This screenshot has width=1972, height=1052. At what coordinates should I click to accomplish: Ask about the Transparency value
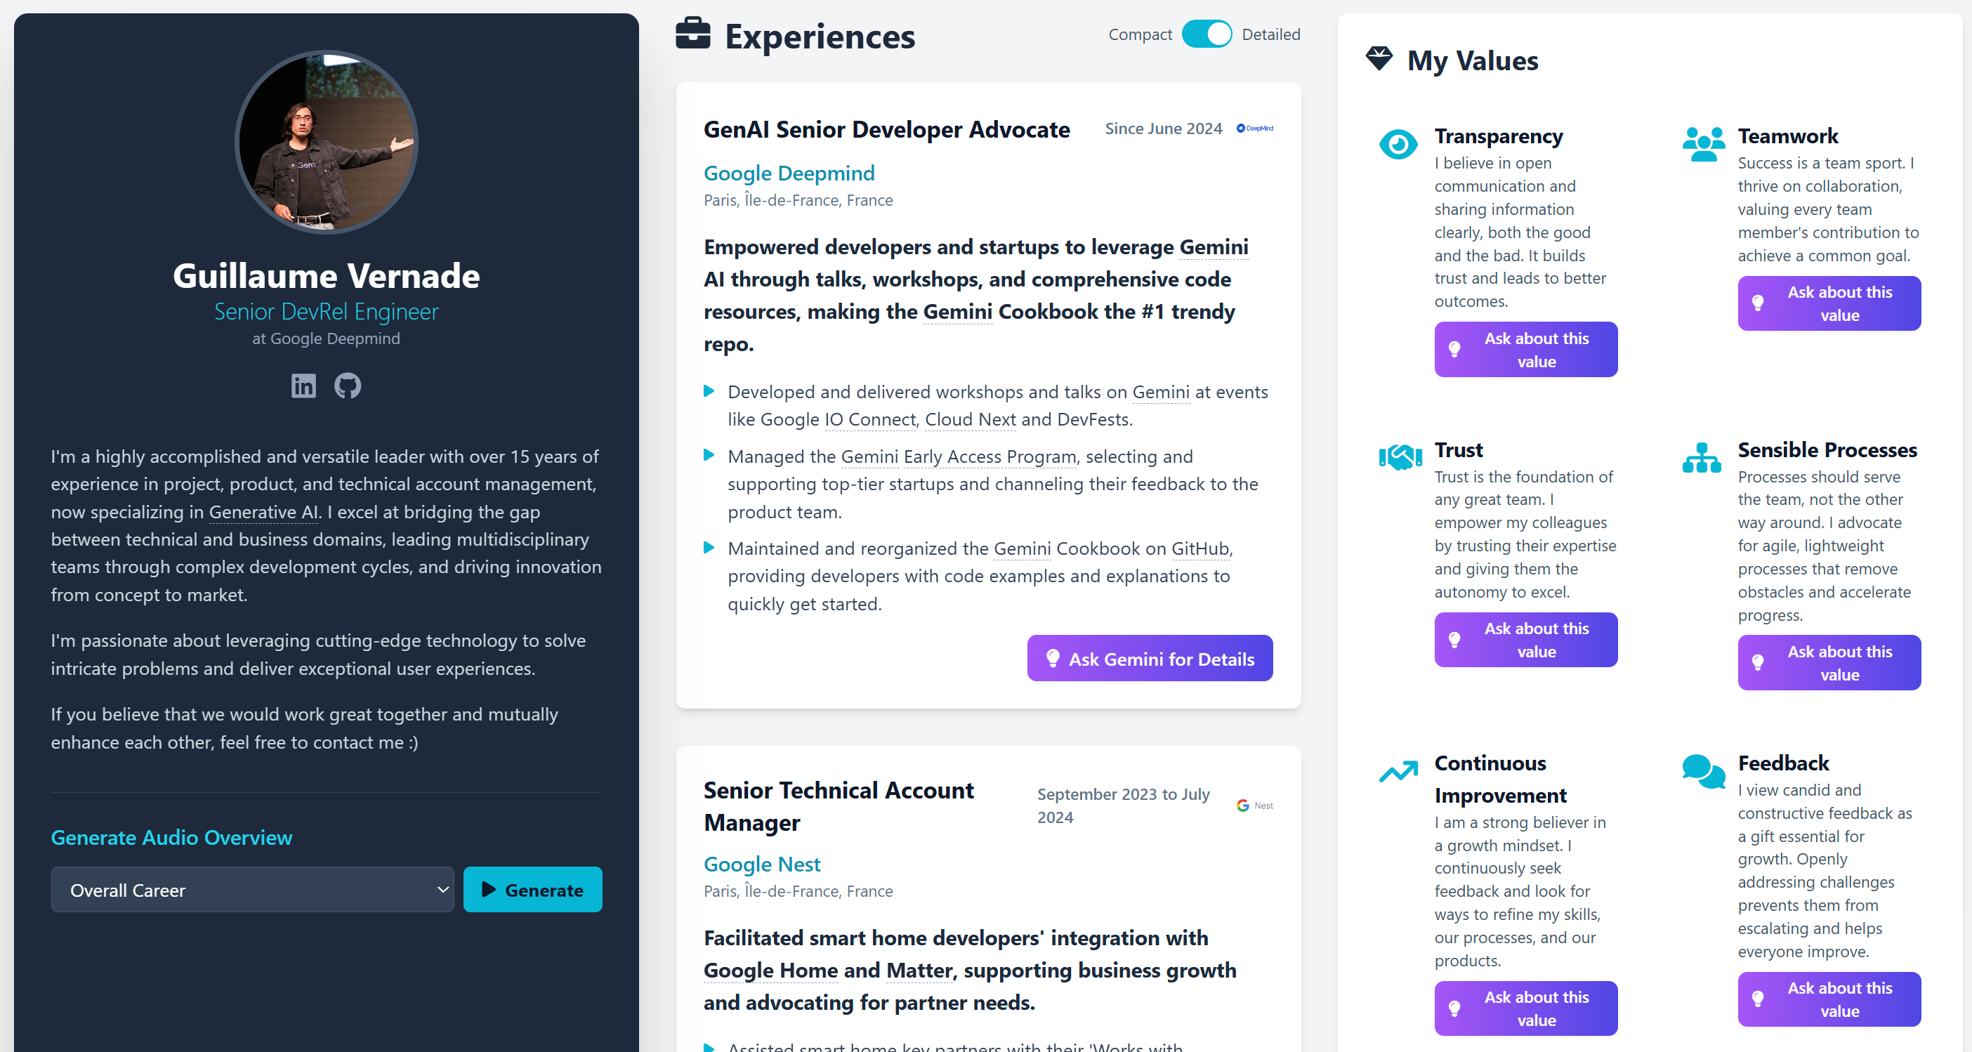click(x=1525, y=350)
